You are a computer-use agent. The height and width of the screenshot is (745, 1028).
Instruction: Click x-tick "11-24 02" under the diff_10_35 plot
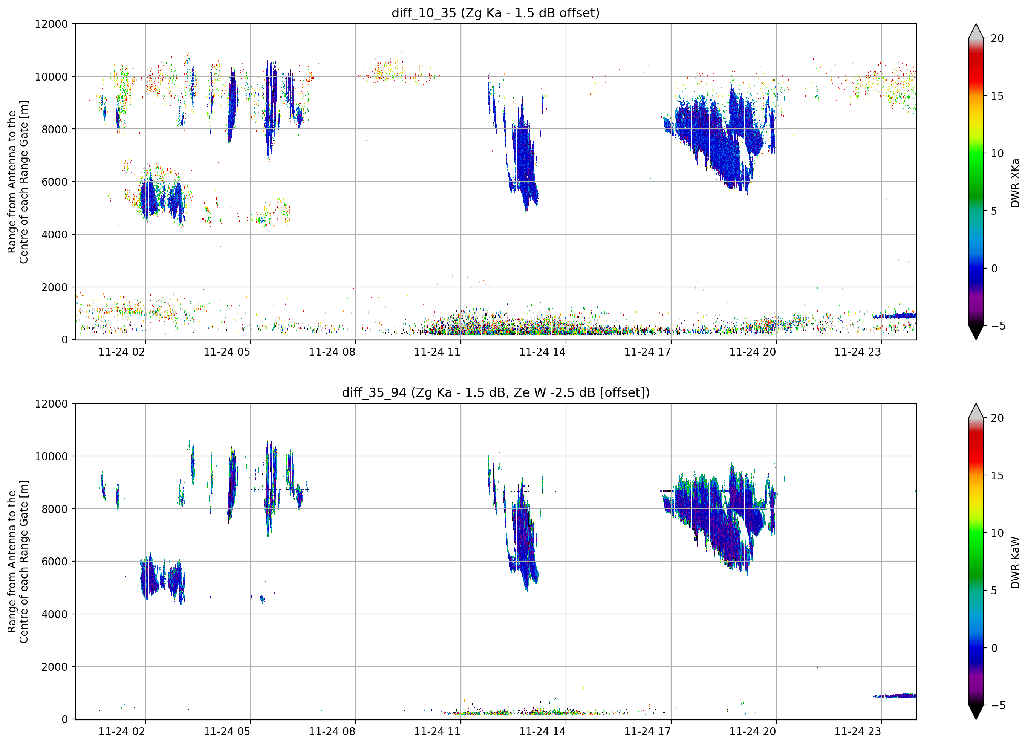(x=122, y=352)
